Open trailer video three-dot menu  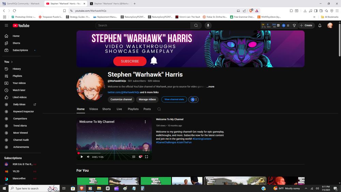[x=145, y=122]
